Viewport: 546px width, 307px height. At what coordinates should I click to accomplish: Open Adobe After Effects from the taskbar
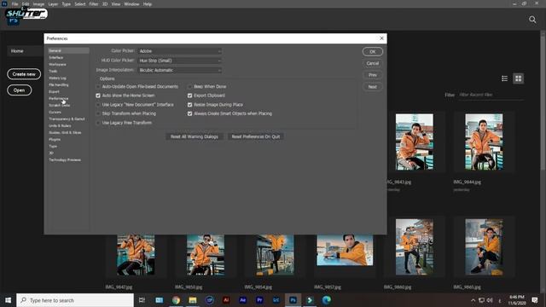(242, 300)
